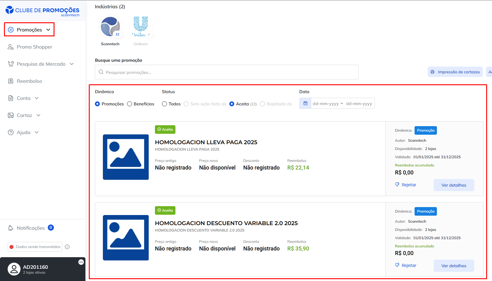Click the three-dot bubble on the user profile
492x281 pixels.
(x=81, y=262)
